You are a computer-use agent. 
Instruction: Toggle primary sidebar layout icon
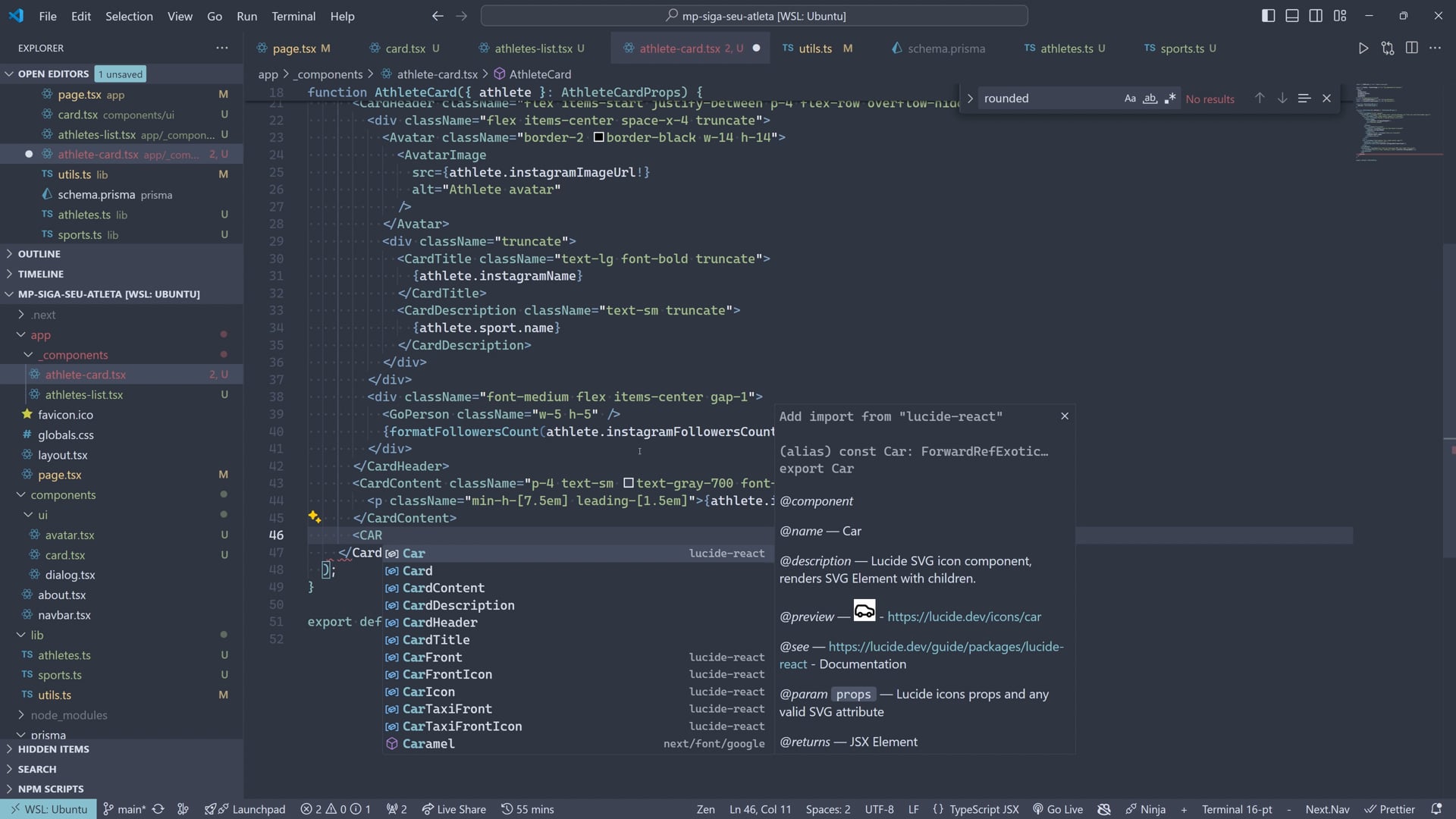pos(1268,16)
